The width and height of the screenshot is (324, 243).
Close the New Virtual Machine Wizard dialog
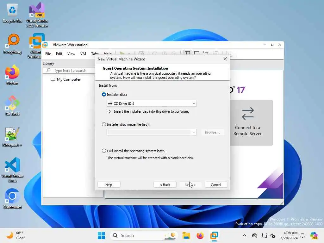click(225, 59)
